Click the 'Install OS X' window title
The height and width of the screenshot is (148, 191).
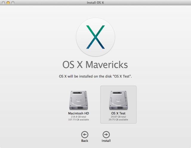point(95,3)
